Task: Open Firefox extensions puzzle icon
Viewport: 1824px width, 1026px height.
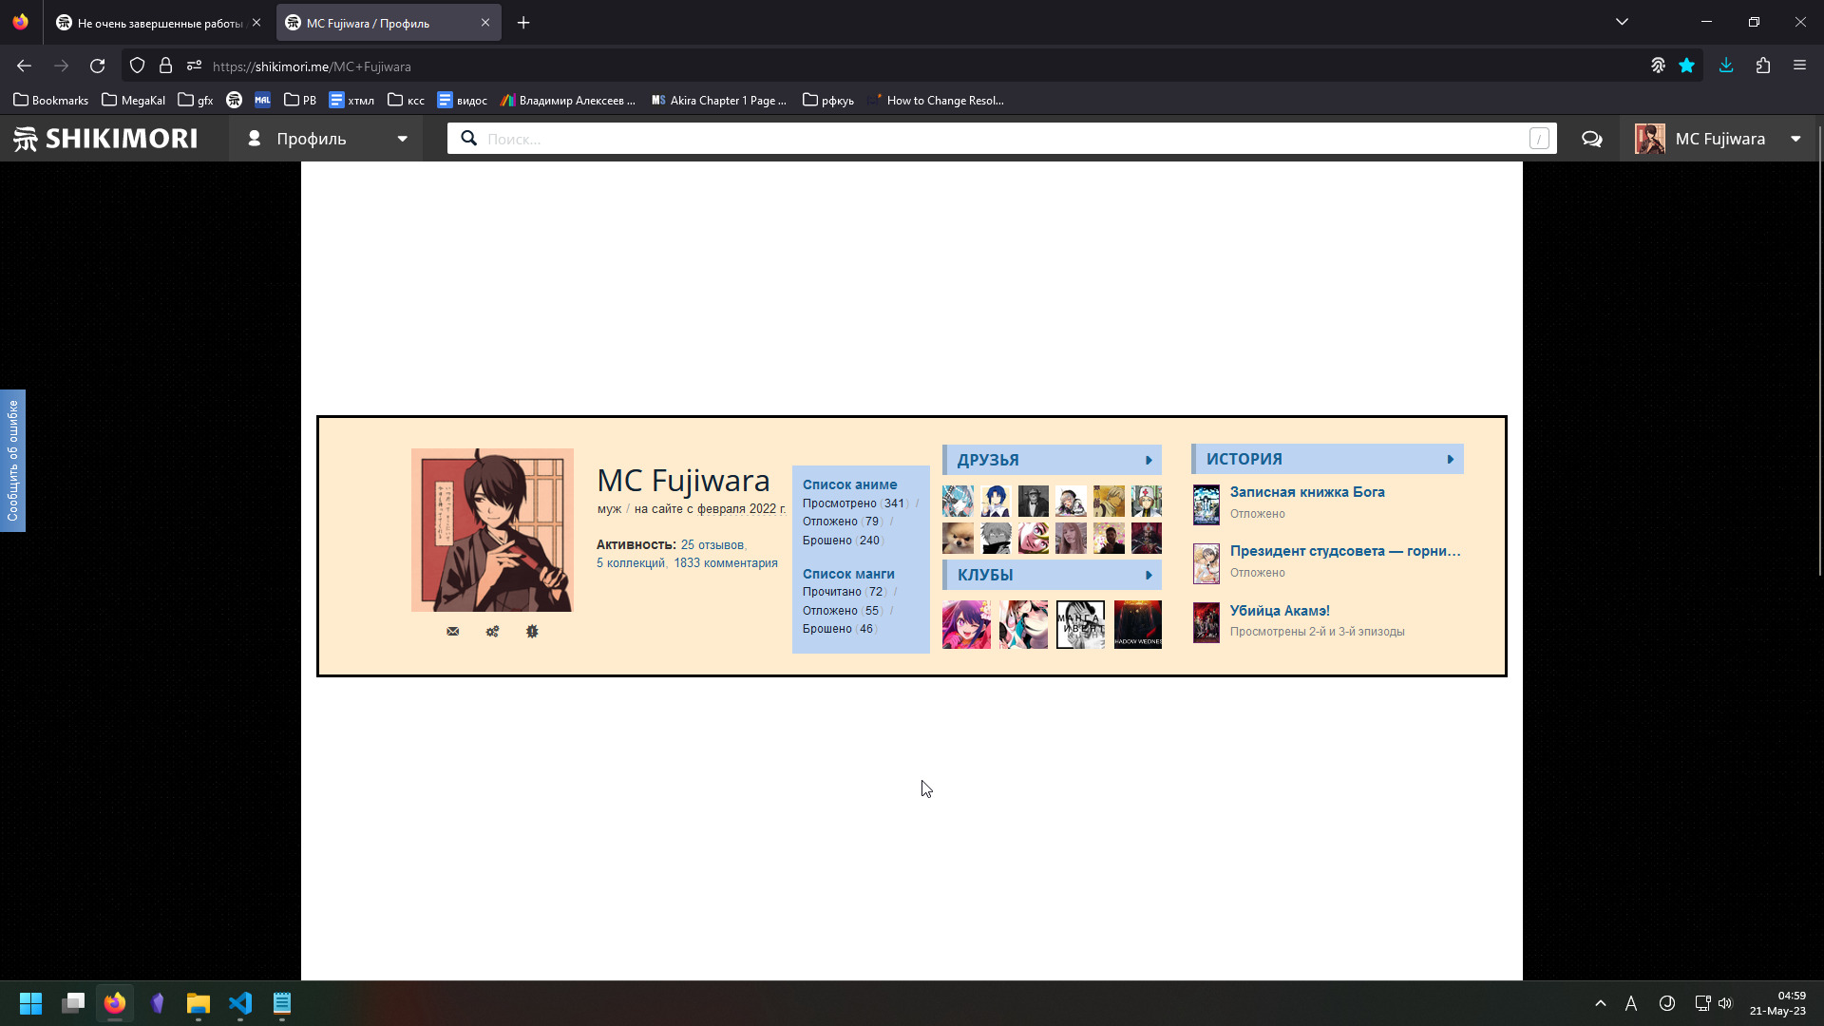Action: click(1763, 66)
